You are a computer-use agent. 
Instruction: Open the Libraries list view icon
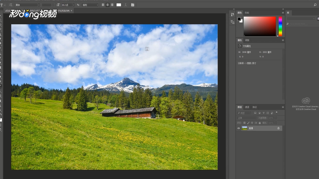point(318,19)
